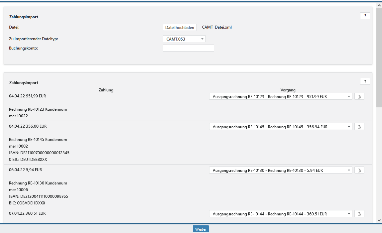Expand the Ausgangsrechnung RE-10123 dropdown
382x233 pixels.
280,96
